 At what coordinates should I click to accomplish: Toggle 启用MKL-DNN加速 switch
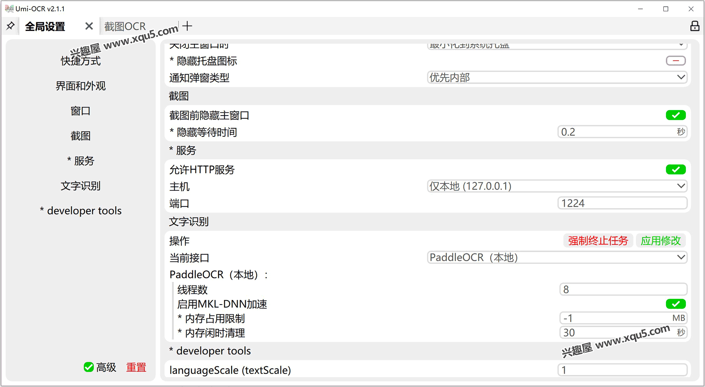tap(676, 304)
